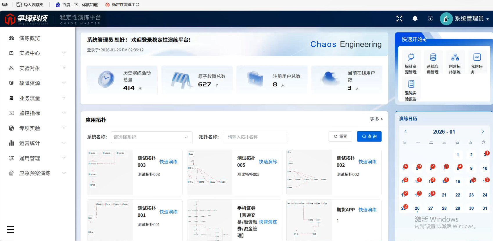The width and height of the screenshot is (493, 241).
Task: Collapse sidebar with hamburger icon
Action: pyautogui.click(x=10, y=229)
